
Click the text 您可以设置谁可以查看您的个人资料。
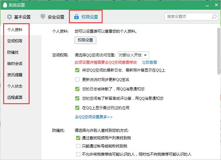pyautogui.click(x=106, y=31)
